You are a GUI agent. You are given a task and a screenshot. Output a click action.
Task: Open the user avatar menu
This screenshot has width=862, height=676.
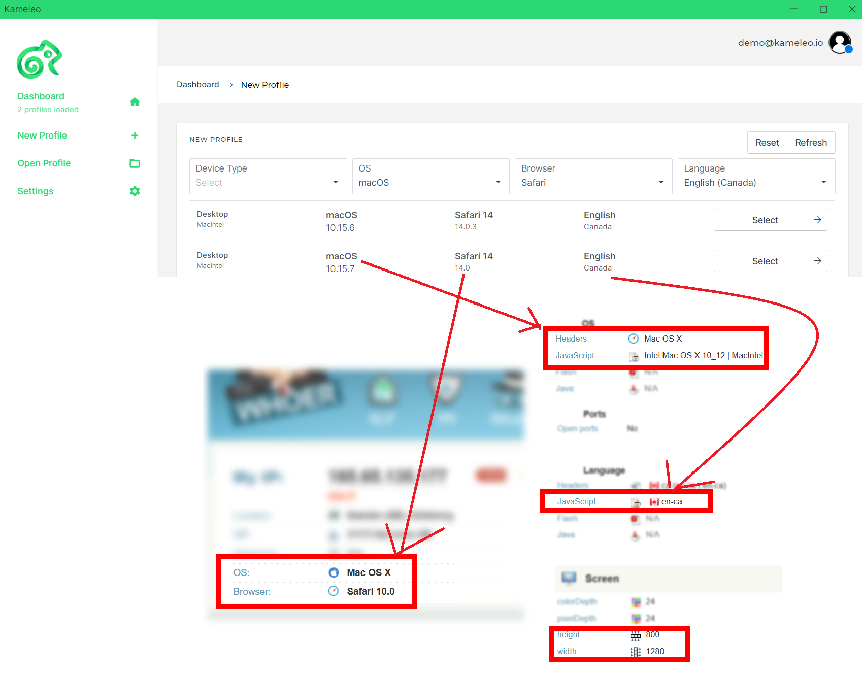(x=840, y=42)
